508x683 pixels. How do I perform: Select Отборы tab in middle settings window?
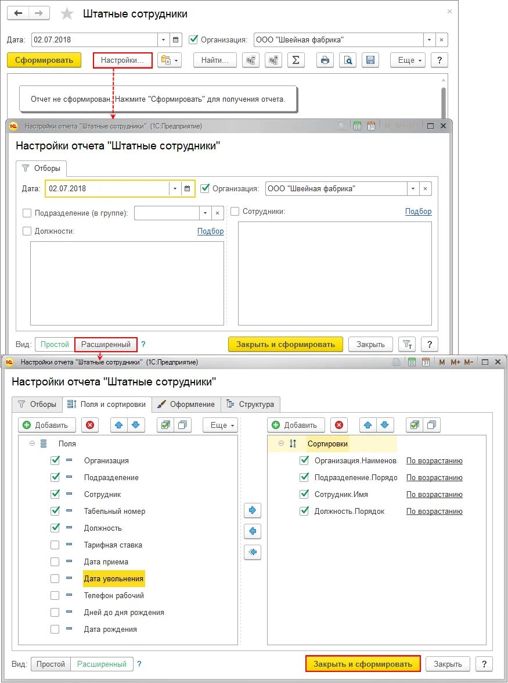pyautogui.click(x=41, y=168)
